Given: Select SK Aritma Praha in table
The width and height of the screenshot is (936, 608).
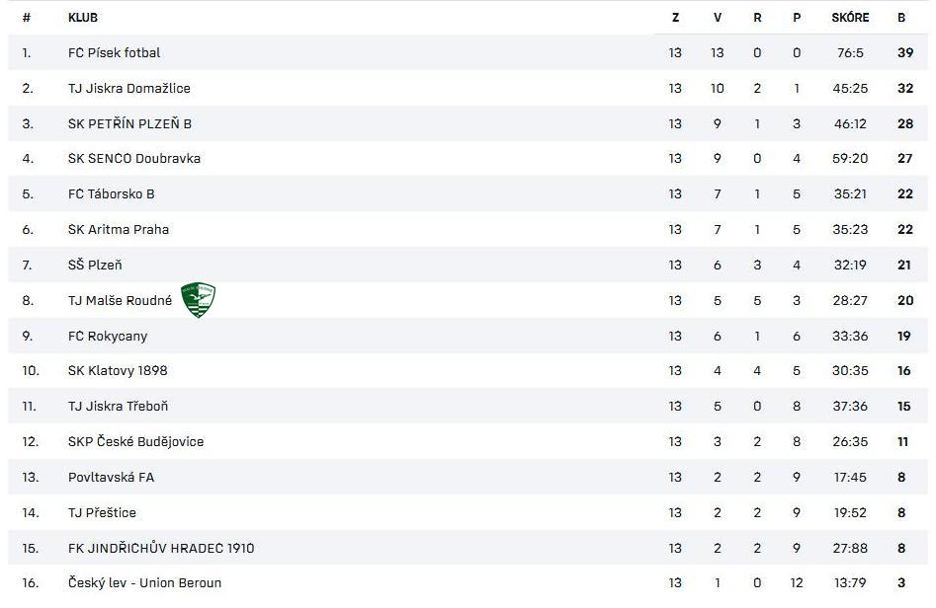Looking at the screenshot, I should pyautogui.click(x=118, y=229).
